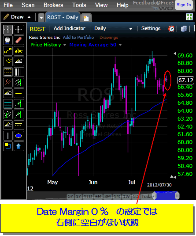Click the rightmost handle of timeline range slider
Viewport: 196px width, 236px height.
pyautogui.click(x=177, y=196)
